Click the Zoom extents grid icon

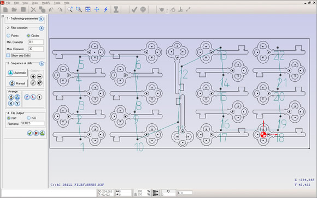[x=88, y=9]
